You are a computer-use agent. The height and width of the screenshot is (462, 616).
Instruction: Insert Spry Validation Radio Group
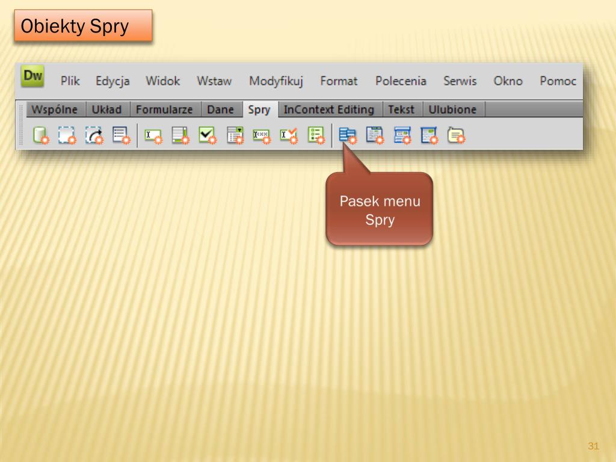[316, 135]
